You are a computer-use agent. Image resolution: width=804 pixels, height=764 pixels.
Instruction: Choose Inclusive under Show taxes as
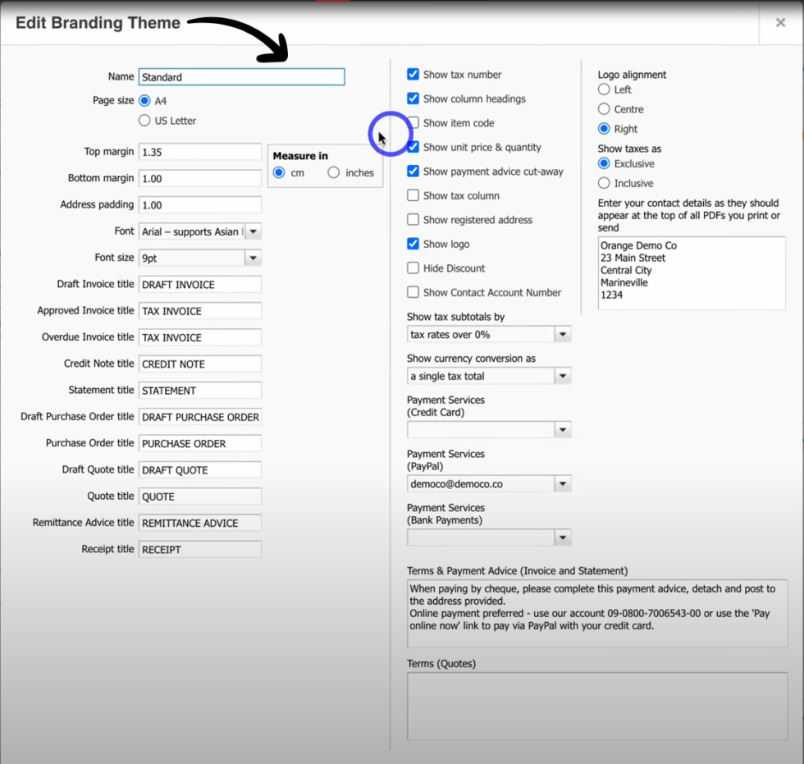click(605, 183)
